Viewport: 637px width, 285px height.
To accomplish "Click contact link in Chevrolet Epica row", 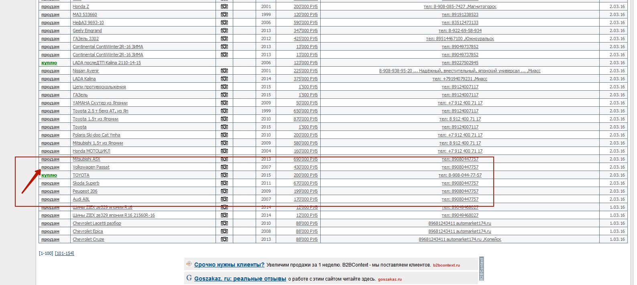I will [460, 231].
